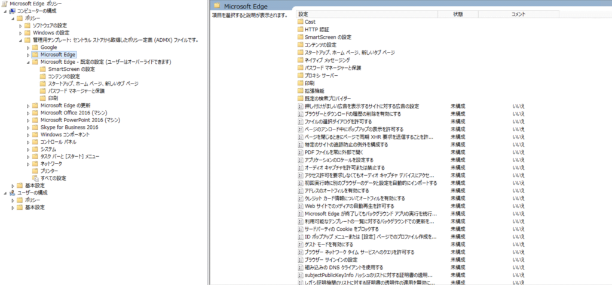The width and height of the screenshot is (612, 285).
Task: Select タスク バーと [スタート] メニュー tree item
Action: click(x=70, y=157)
